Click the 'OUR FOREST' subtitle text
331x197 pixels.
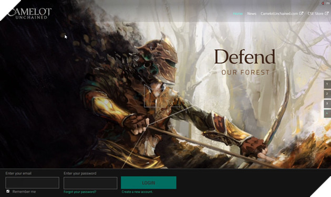tap(245, 73)
